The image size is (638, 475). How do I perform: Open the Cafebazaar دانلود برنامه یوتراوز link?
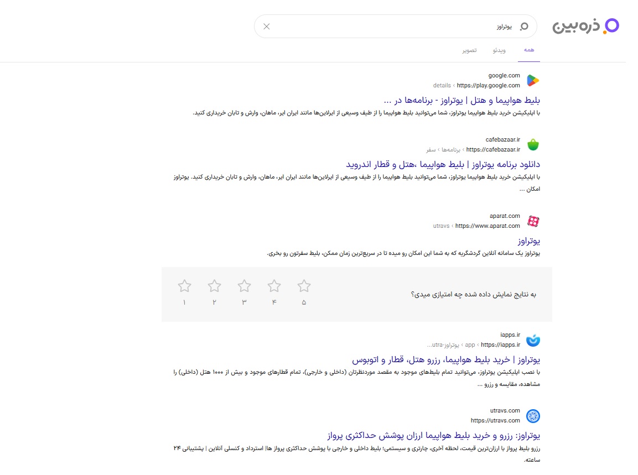443,164
